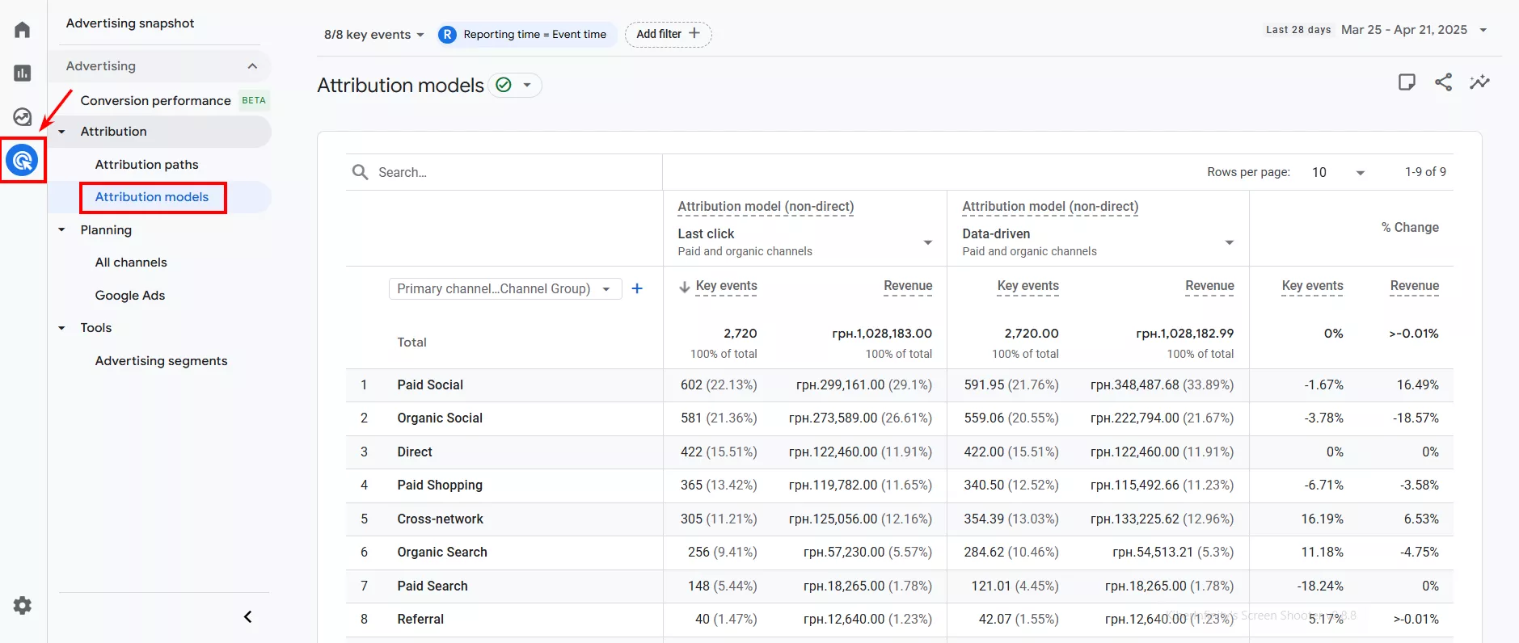Click the sort arrow by Key events

click(x=684, y=287)
